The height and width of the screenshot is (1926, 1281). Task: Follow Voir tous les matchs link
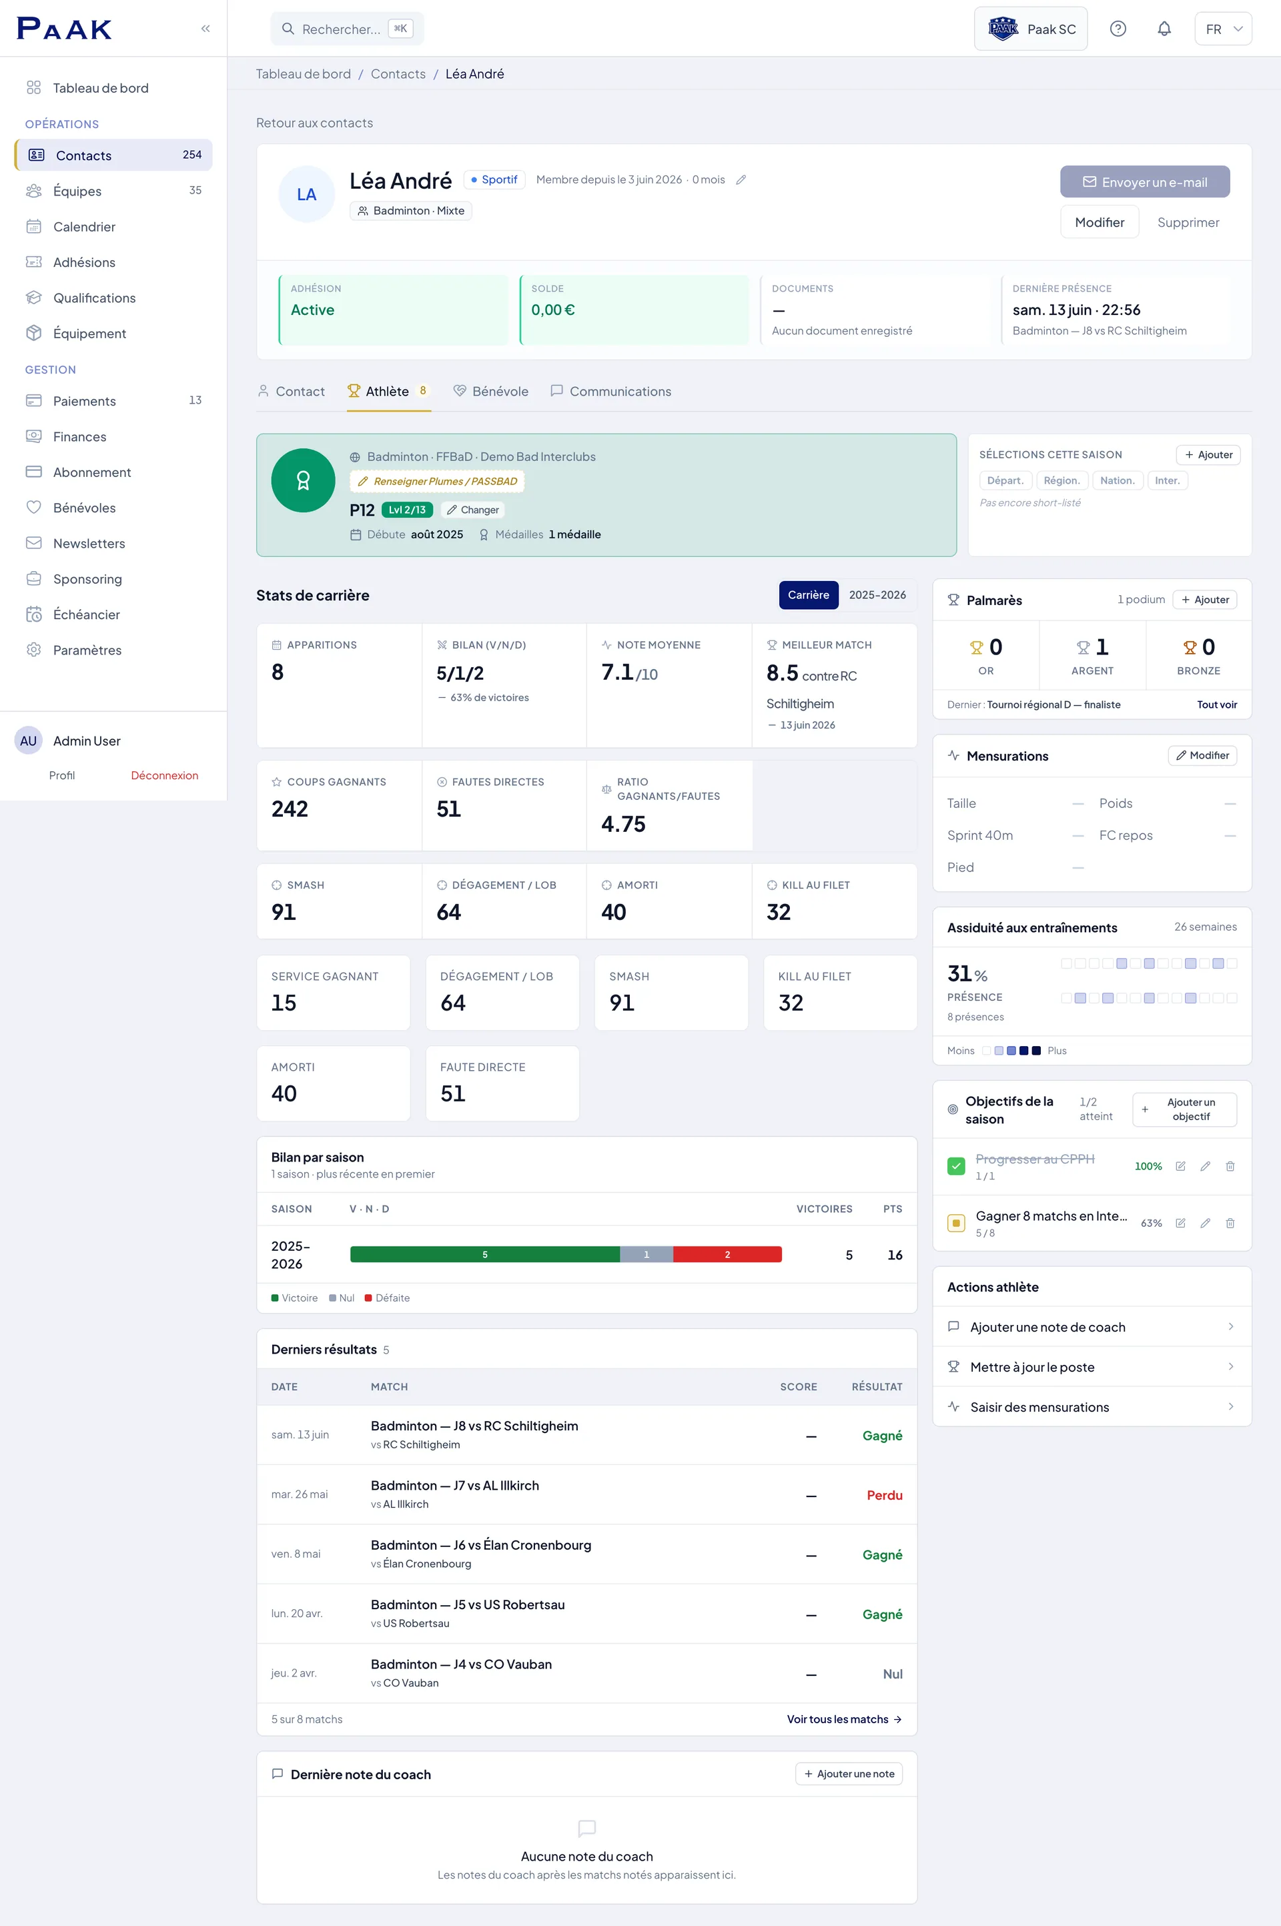coord(844,1719)
